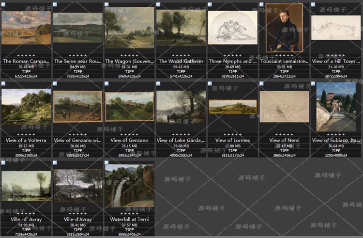
Task: Select The Wood Gatherer painting thumbnail
Action: point(181,28)
